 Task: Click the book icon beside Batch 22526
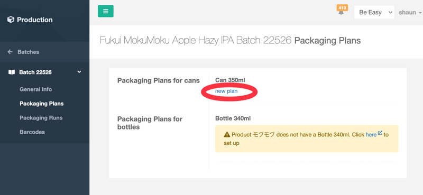tap(12, 72)
